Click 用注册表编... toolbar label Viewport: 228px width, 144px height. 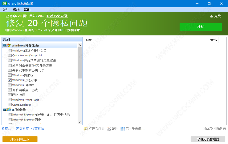click(x=135, y=128)
